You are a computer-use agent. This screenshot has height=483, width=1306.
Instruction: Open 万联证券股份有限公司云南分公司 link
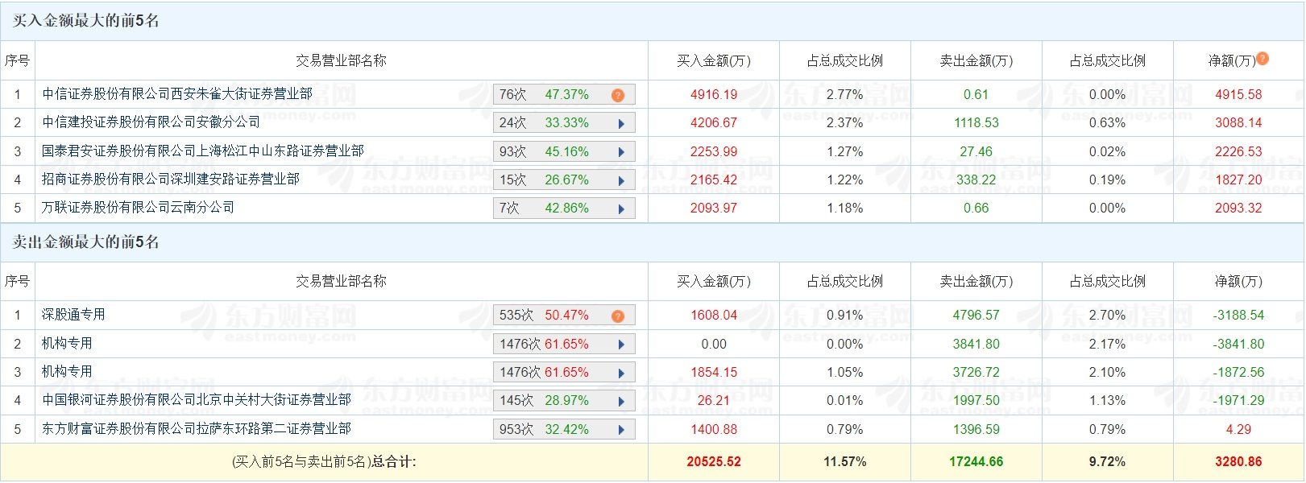tap(139, 207)
